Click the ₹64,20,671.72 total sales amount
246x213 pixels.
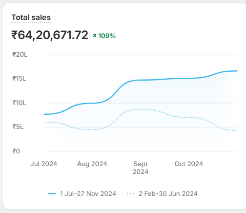click(50, 35)
